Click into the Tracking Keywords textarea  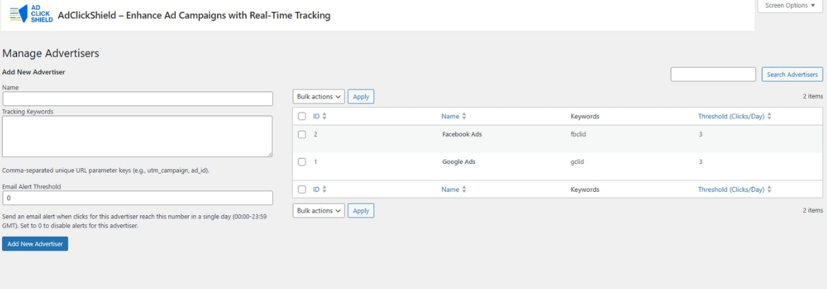tap(138, 136)
